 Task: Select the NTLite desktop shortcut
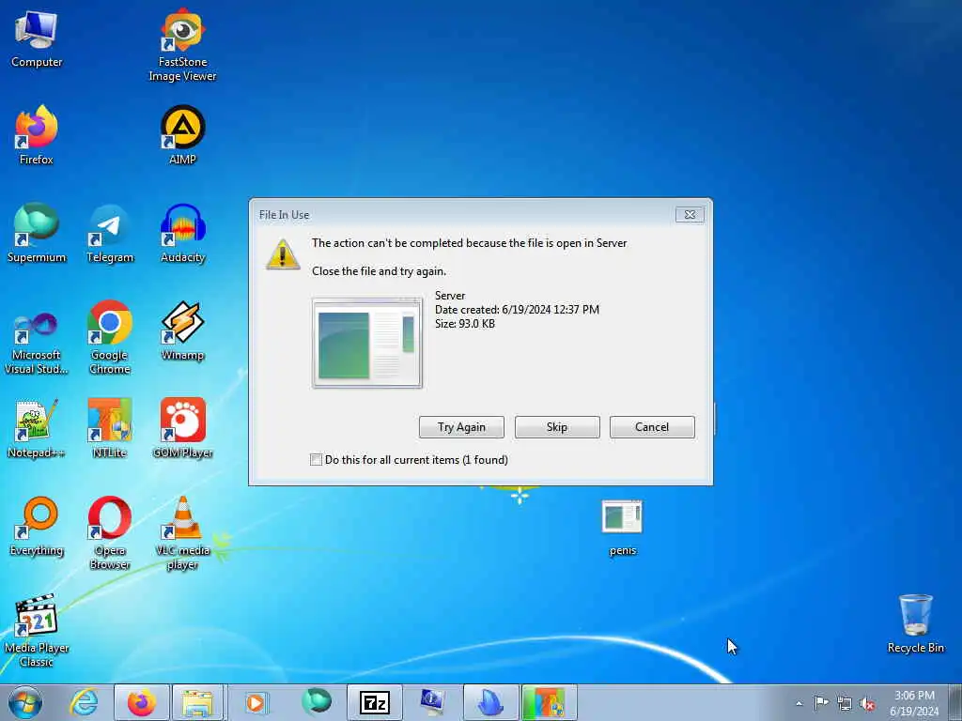tap(110, 428)
